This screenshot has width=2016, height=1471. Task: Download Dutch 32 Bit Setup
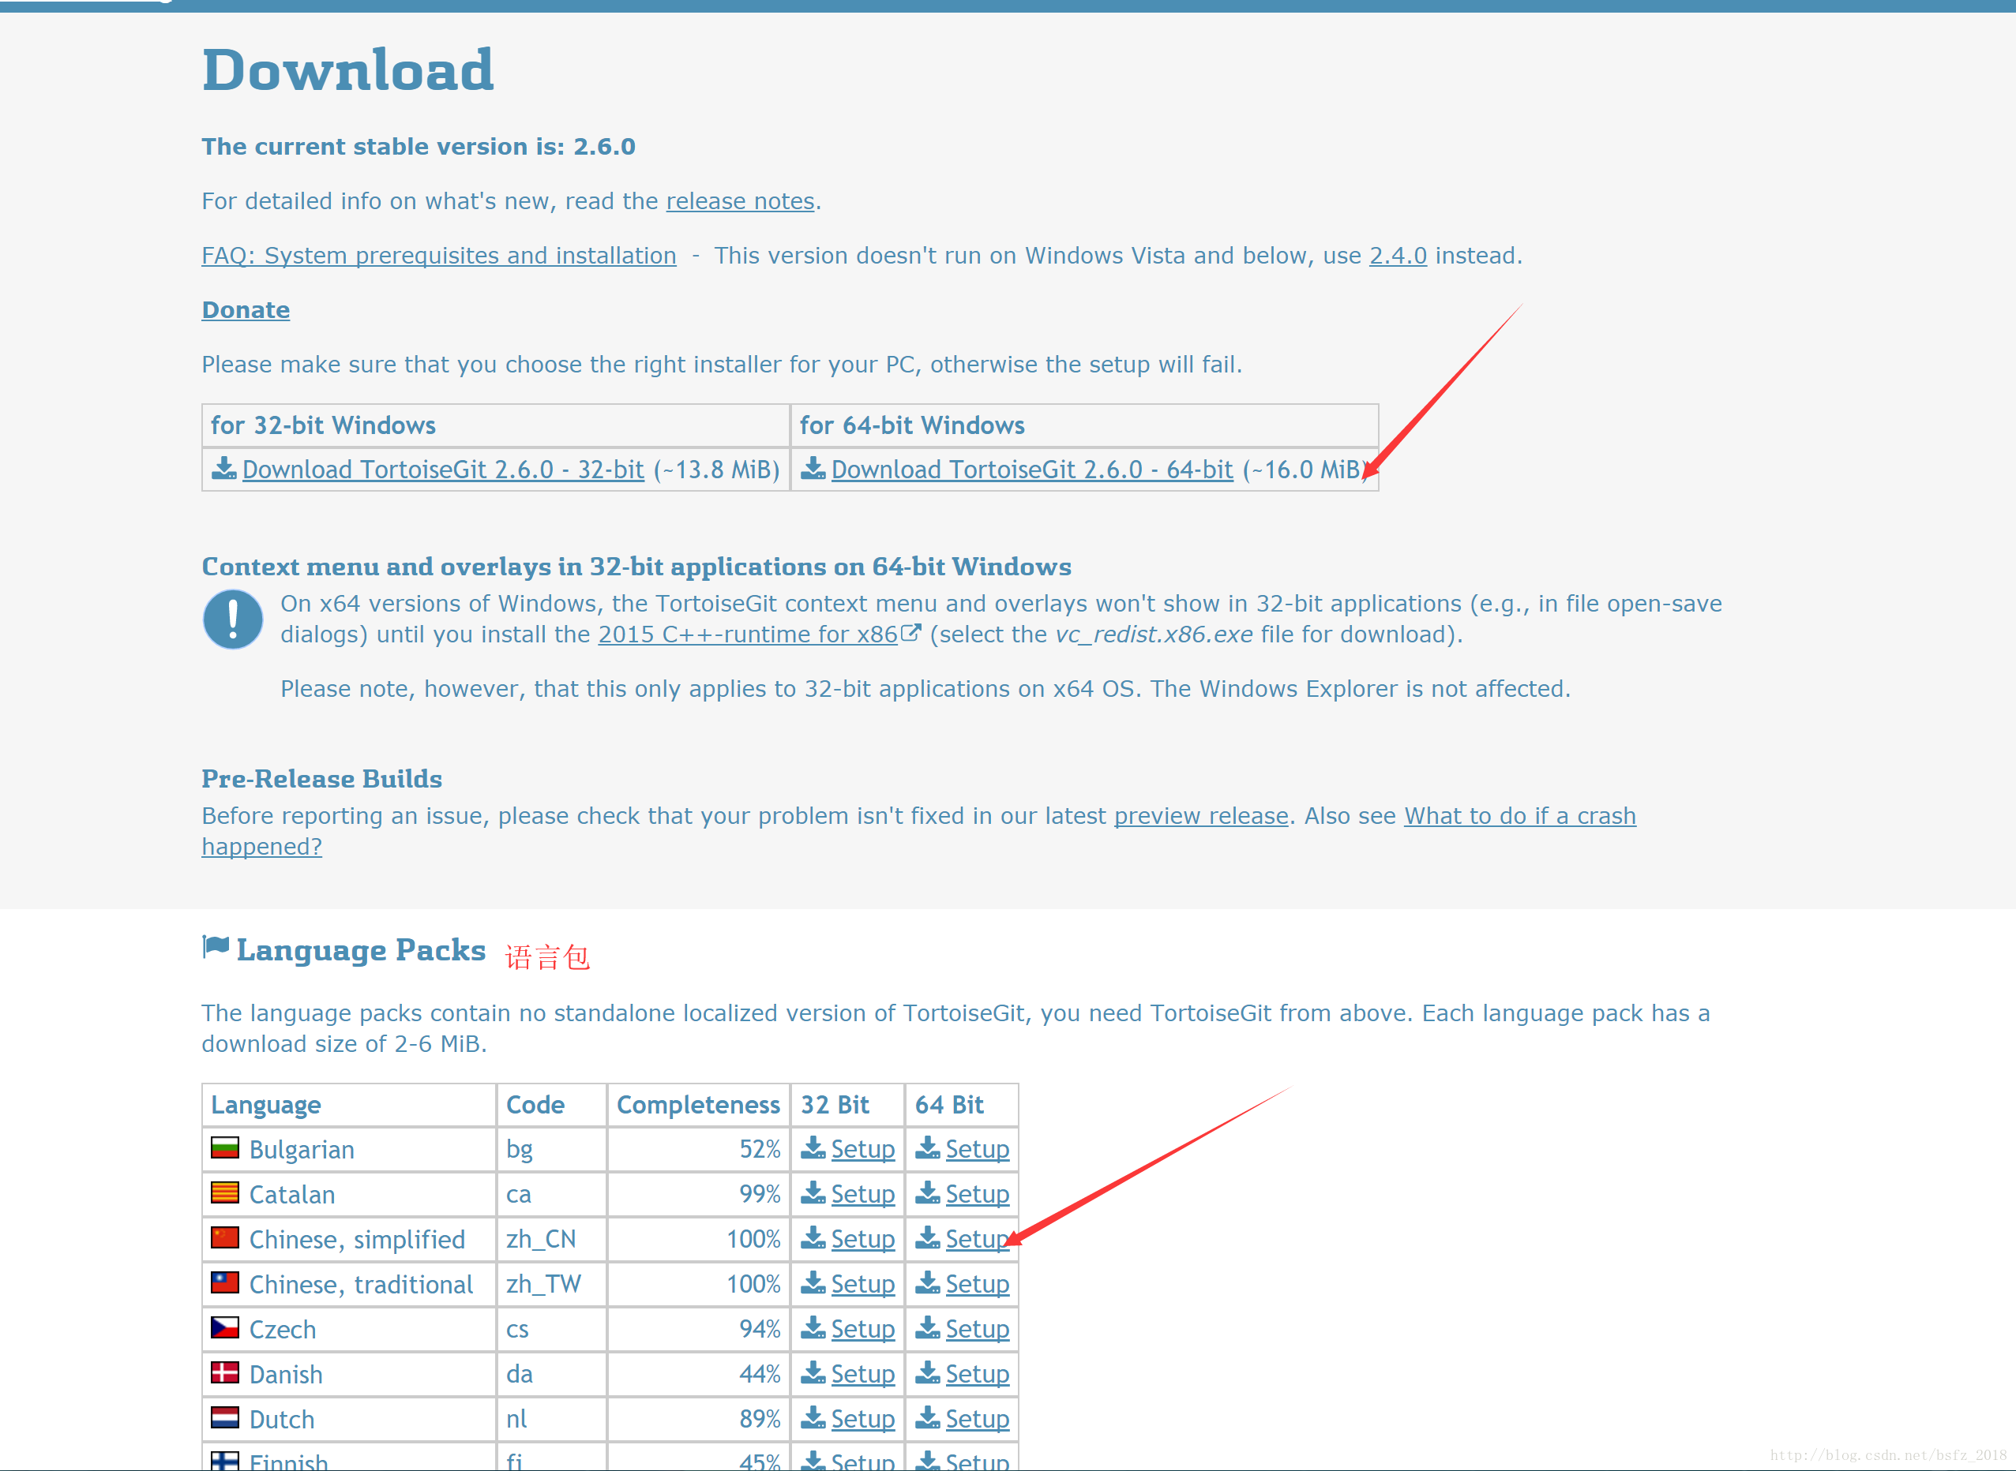(x=862, y=1420)
